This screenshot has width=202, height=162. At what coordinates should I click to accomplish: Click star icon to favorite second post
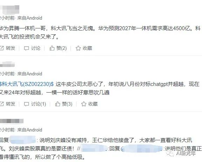84,104
